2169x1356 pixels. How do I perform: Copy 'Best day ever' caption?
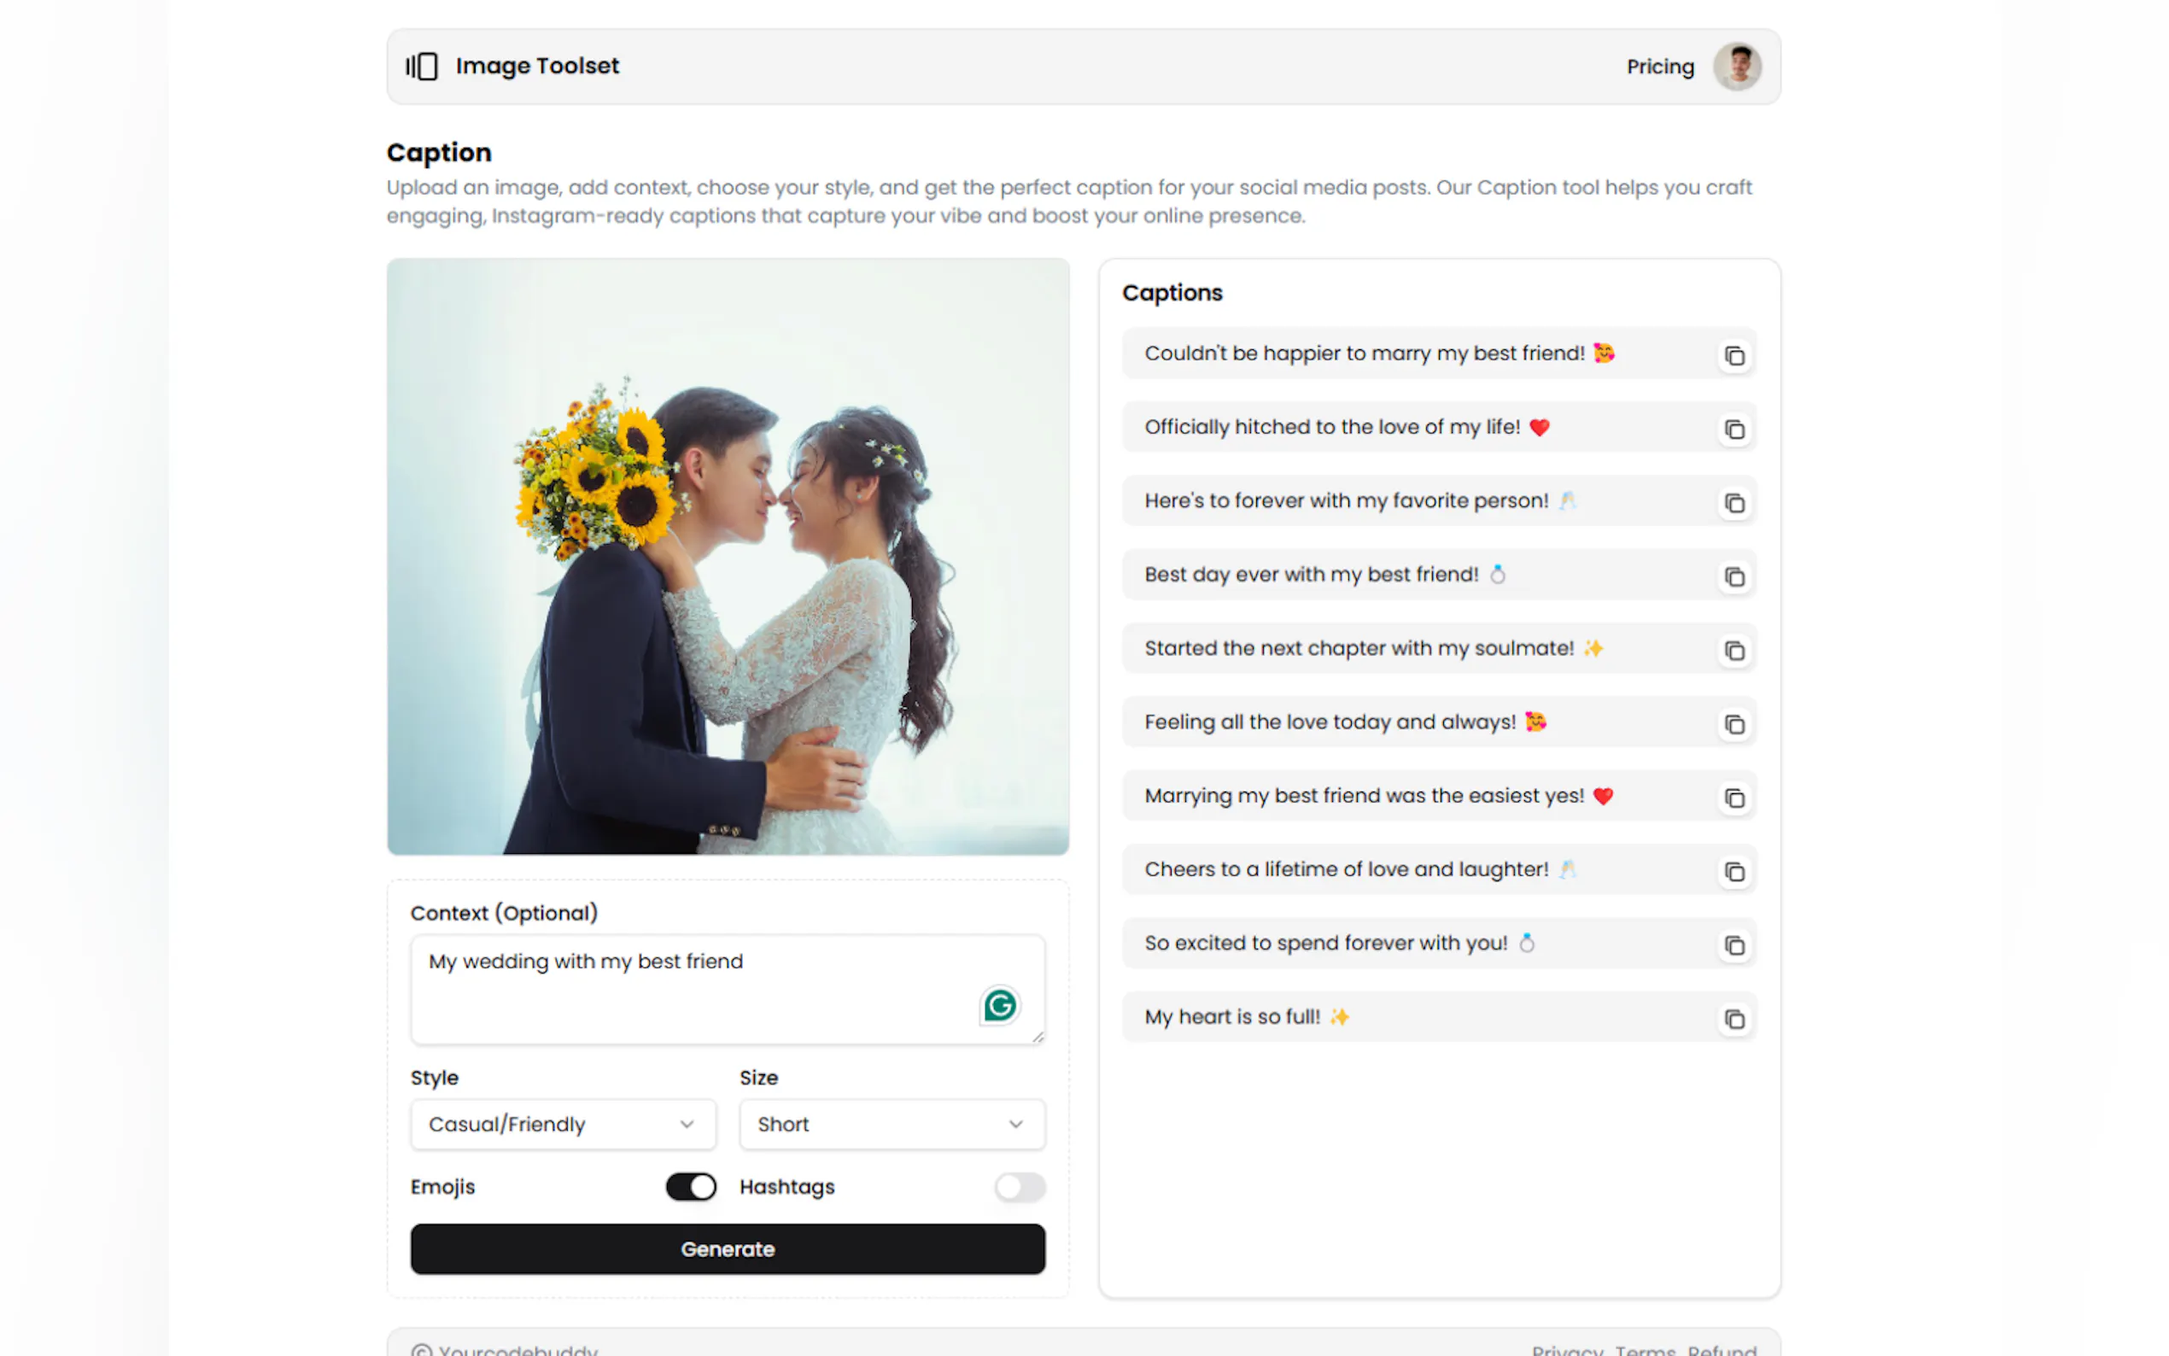click(x=1733, y=576)
